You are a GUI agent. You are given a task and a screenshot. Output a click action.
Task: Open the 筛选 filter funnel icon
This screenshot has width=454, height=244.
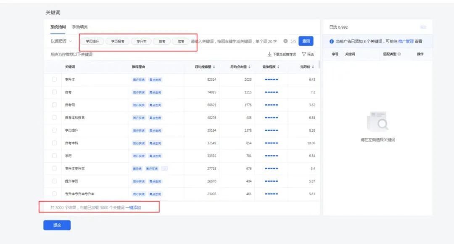(x=304, y=54)
